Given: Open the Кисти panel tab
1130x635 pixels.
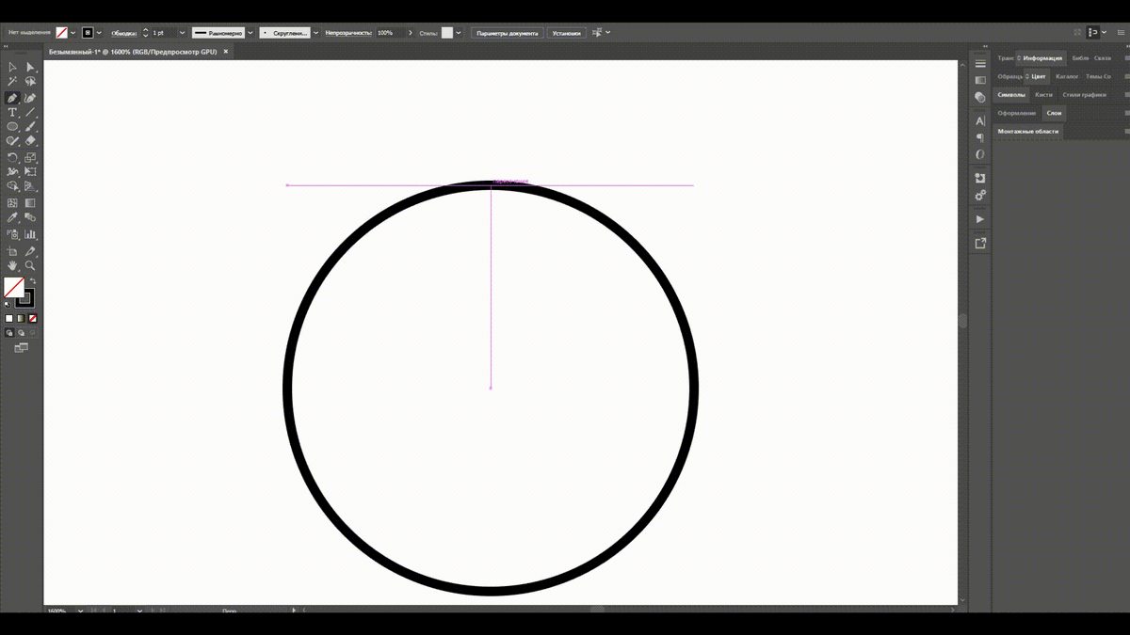Looking at the screenshot, I should pos(1043,95).
